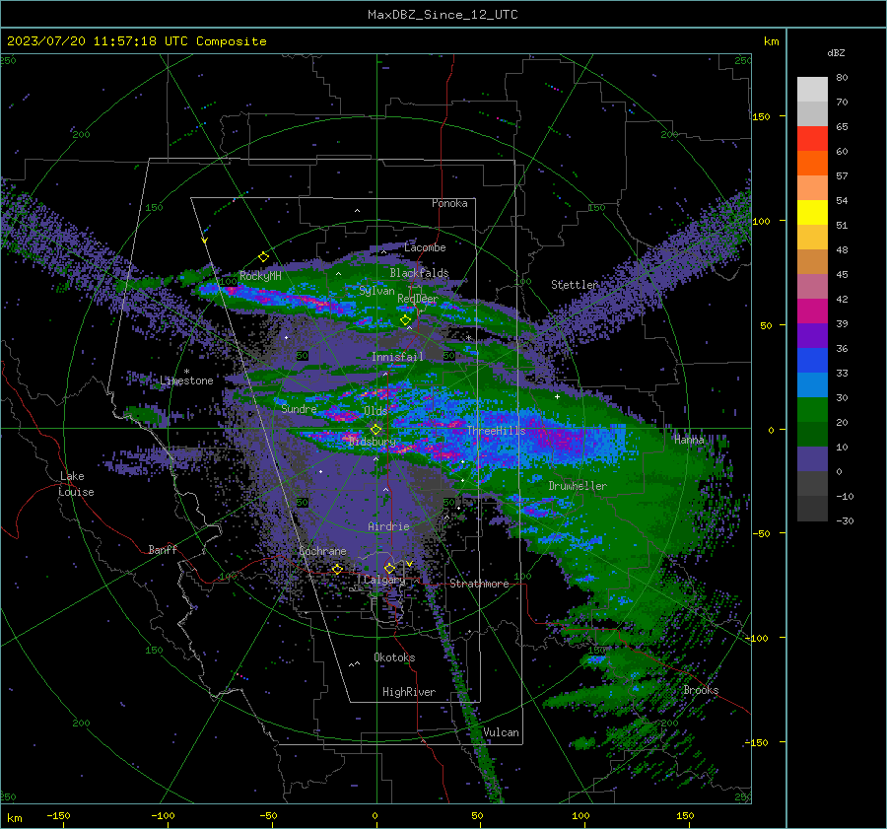Click the Stettler city label
Screen dimensions: 887x829
[x=575, y=285]
